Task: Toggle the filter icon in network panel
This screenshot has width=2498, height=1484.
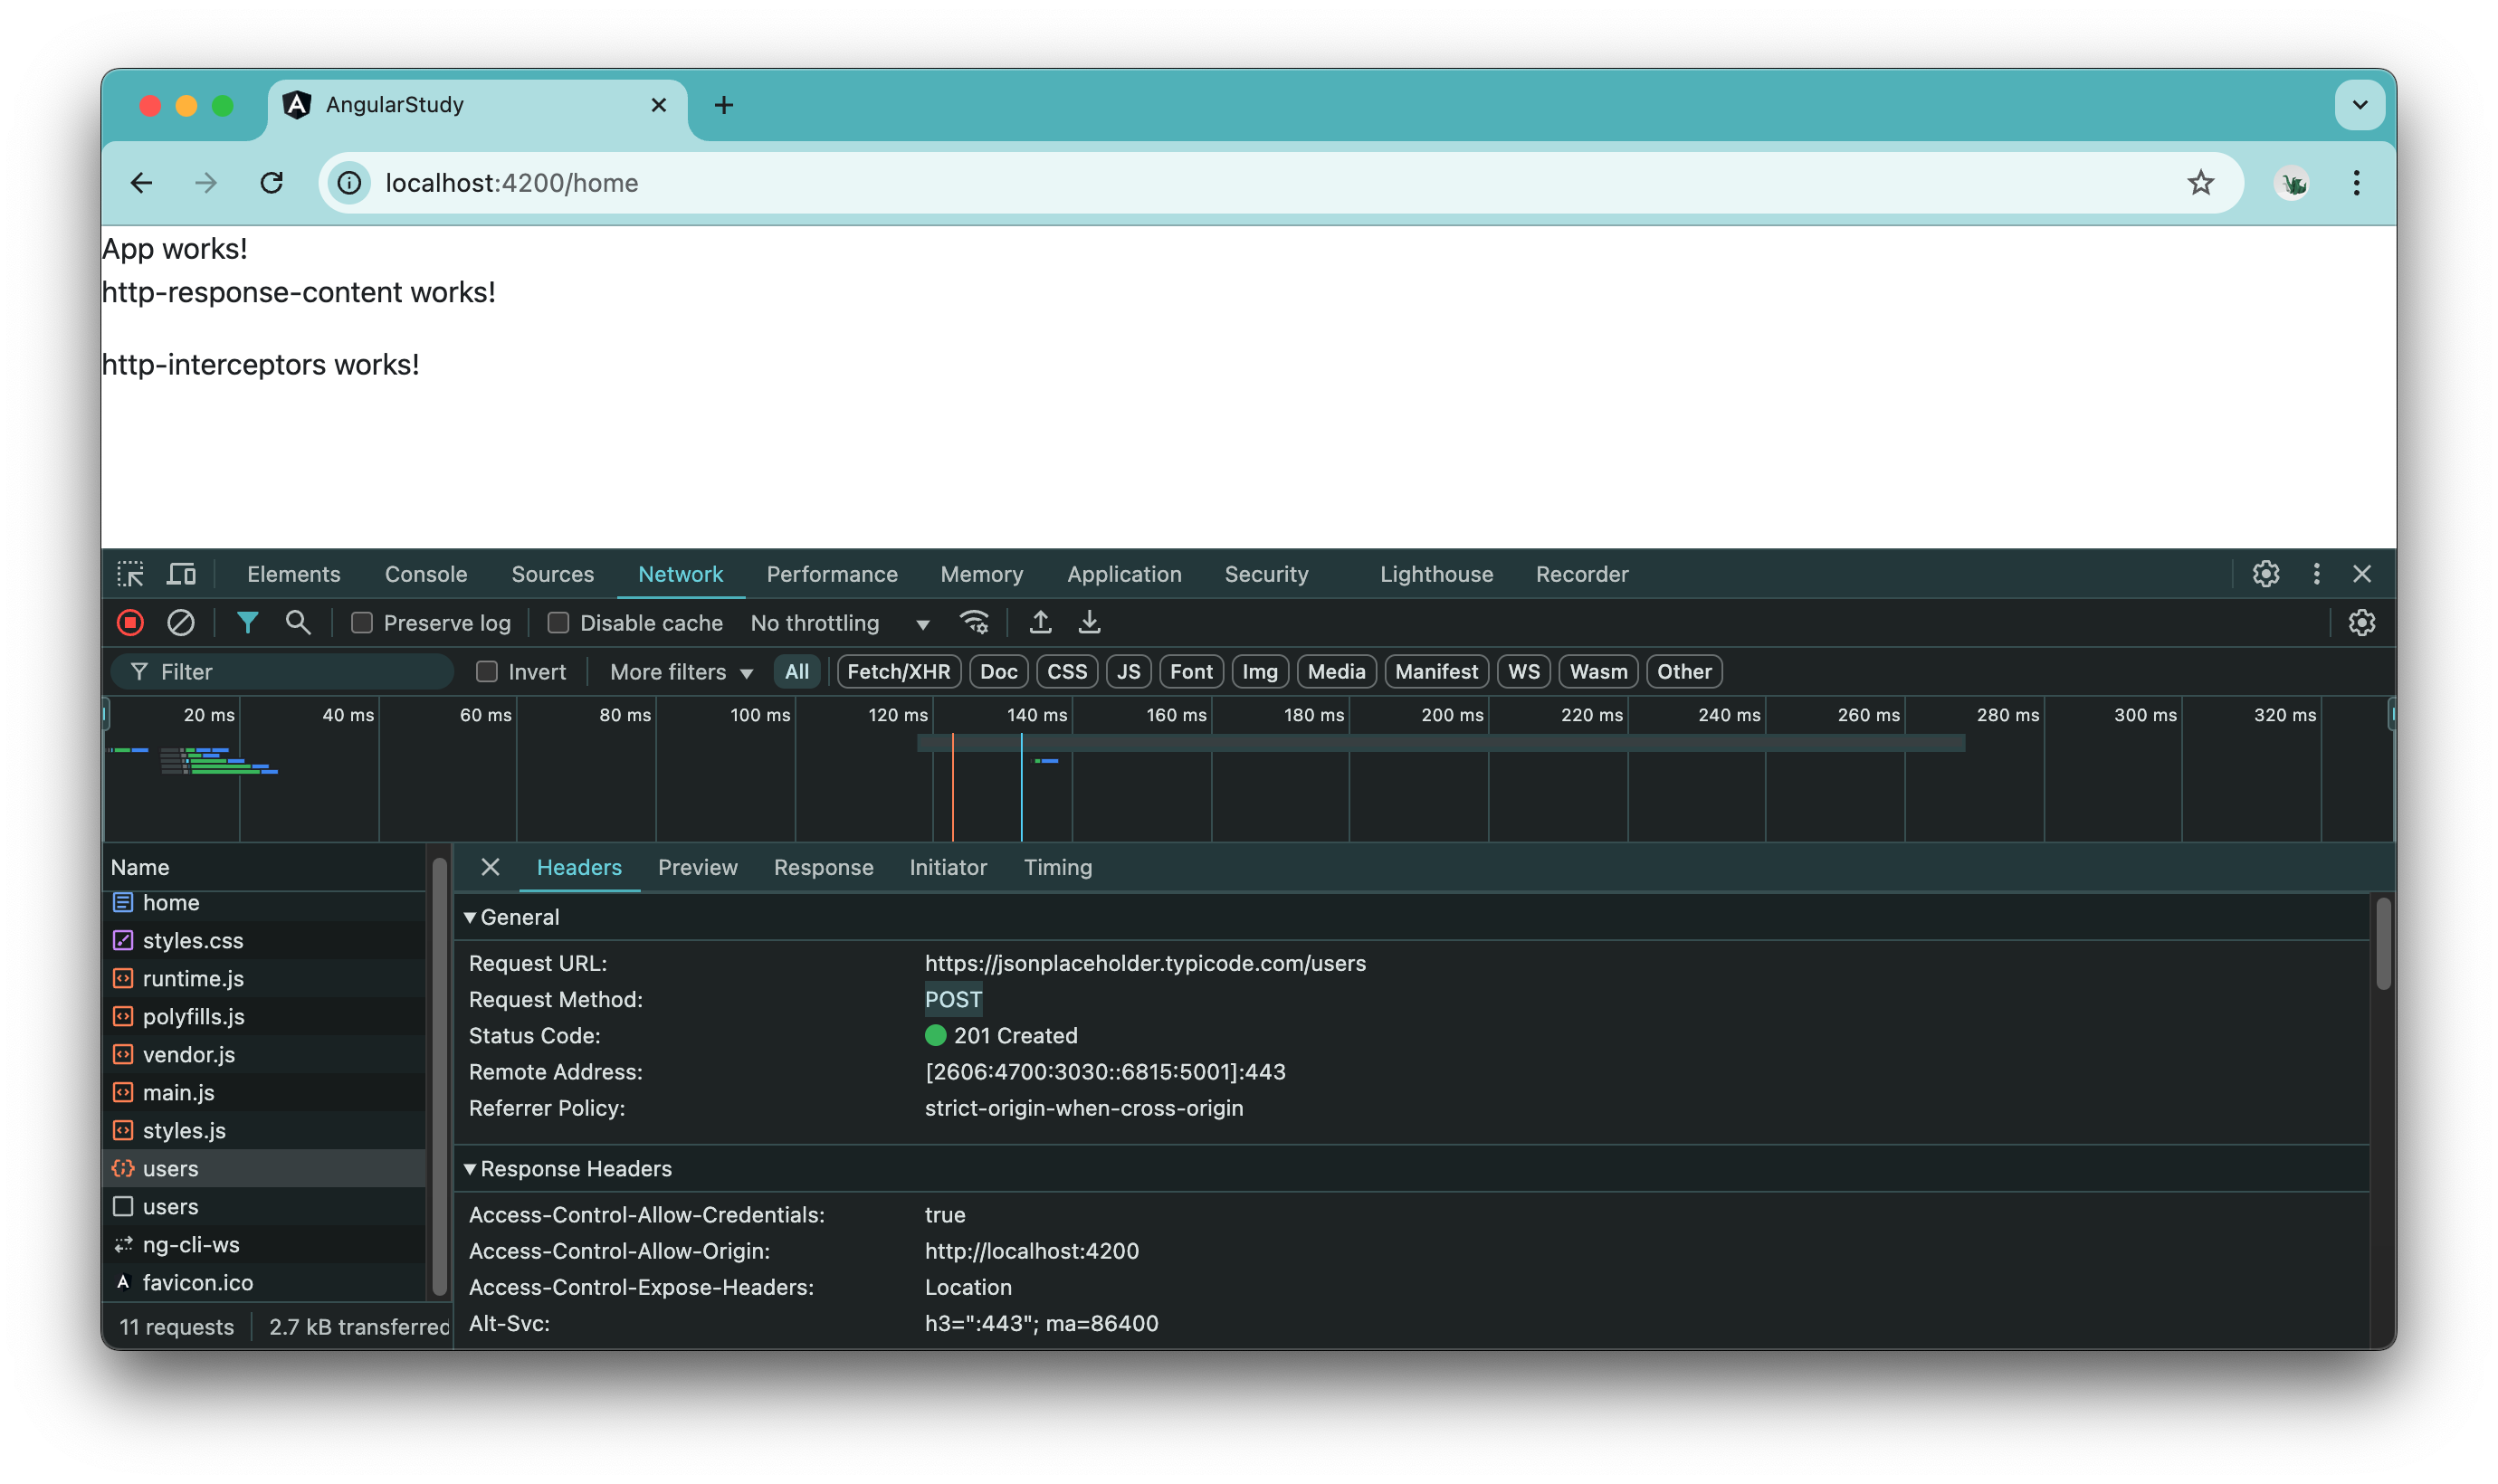Action: [x=247, y=622]
